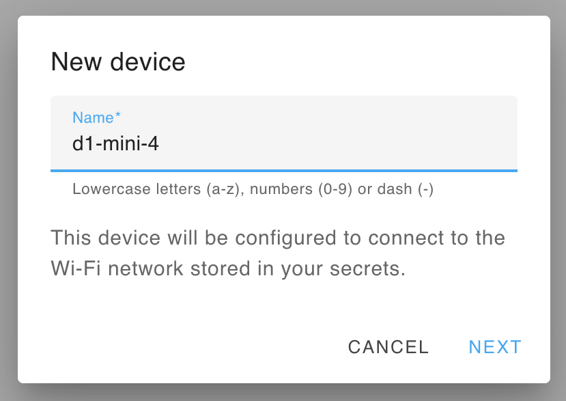Click the asterisk beside the Name label
The image size is (566, 401).
click(118, 116)
